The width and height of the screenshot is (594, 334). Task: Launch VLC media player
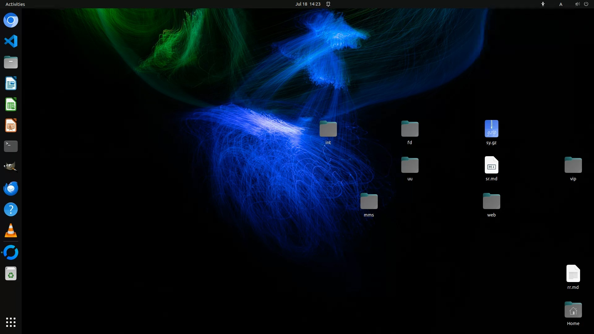(11, 231)
